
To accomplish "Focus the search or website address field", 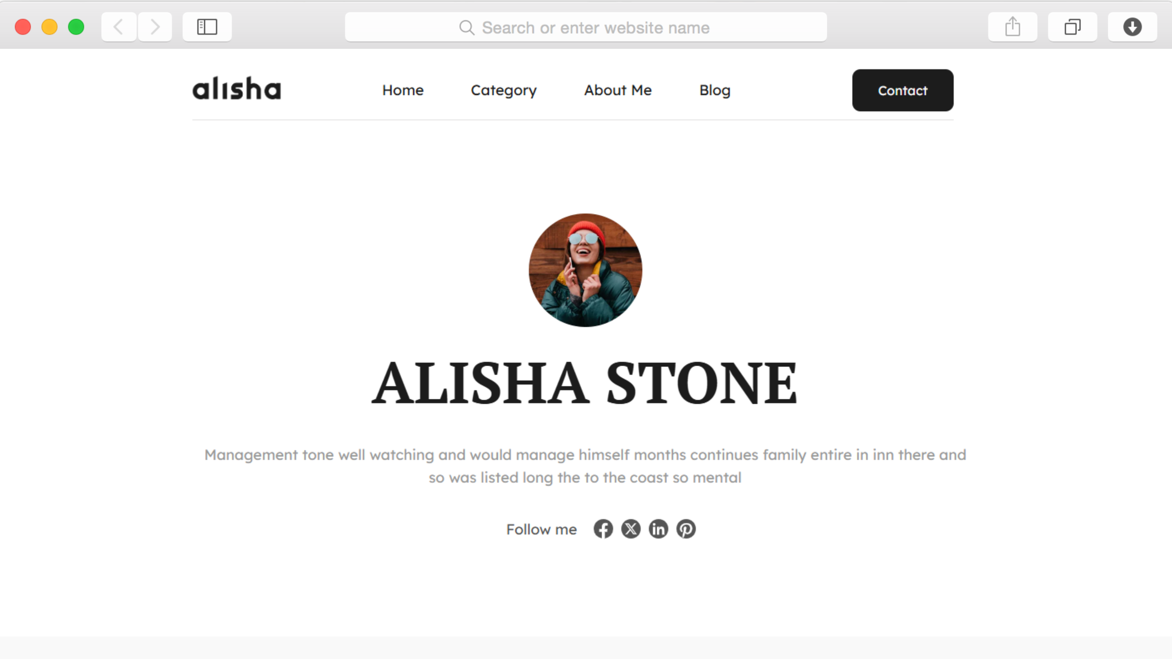I will [586, 27].
